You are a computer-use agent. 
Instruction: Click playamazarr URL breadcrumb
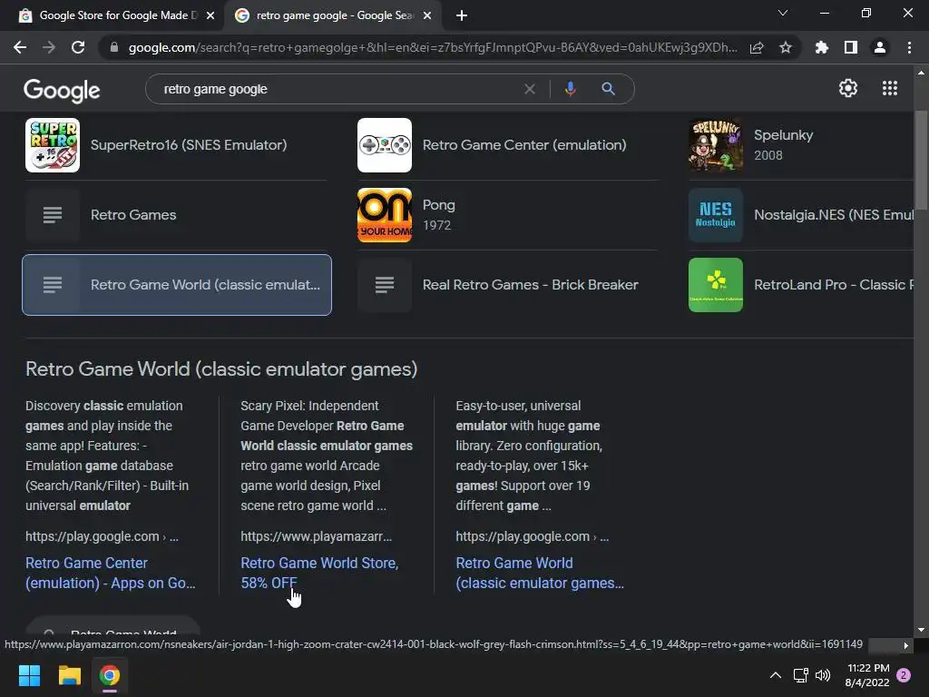click(316, 537)
